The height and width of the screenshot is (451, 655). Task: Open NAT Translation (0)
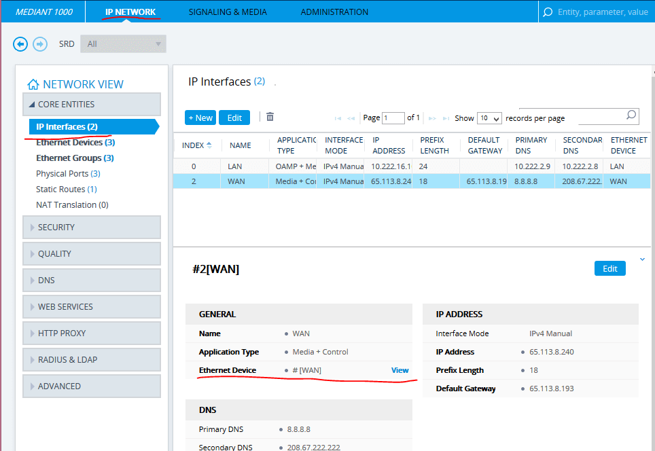[x=72, y=205]
